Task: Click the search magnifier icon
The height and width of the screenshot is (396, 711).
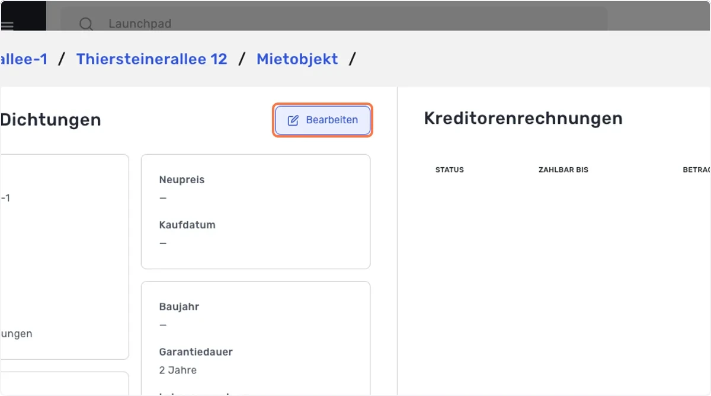Action: pos(87,24)
